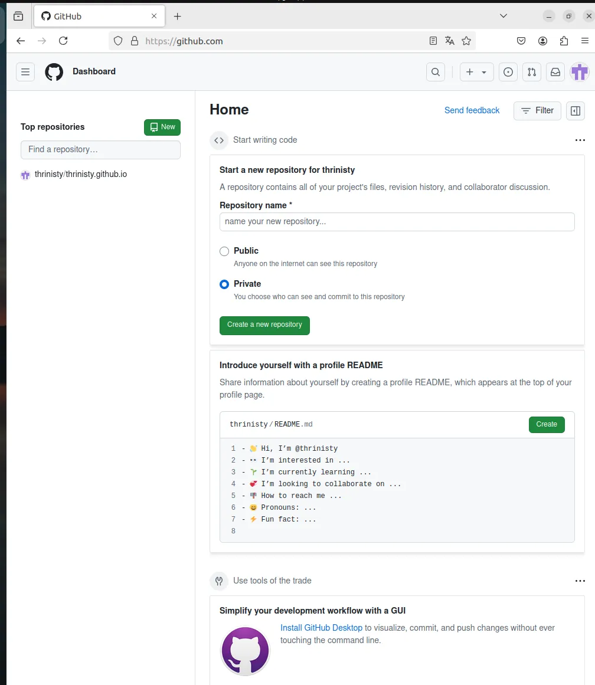Viewport: 595px width, 685px height.
Task: Open three-dot menu for Use tools of the trade
Action: pyautogui.click(x=580, y=581)
